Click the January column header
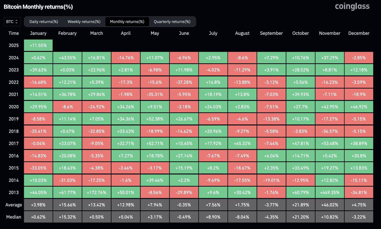This screenshot has height=229, width=381. [38, 33]
